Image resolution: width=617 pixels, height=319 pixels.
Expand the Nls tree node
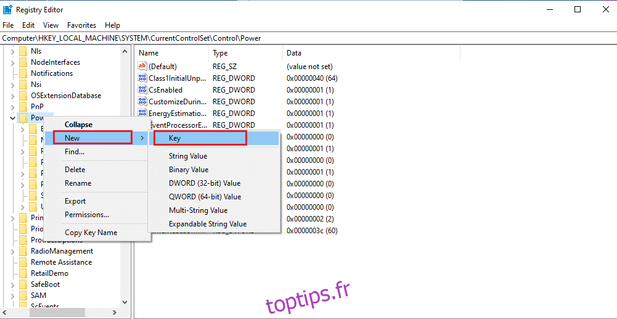(12, 51)
